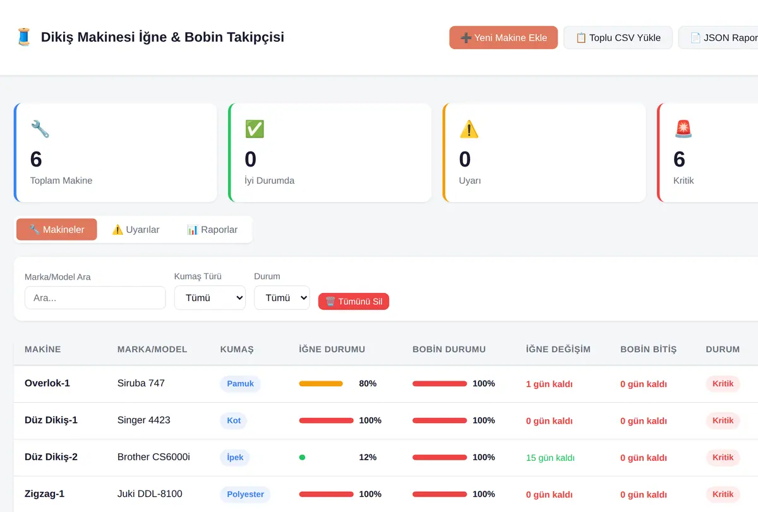Click the İĞNE DURUMU column header
The height and width of the screenshot is (512, 758).
[332, 349]
